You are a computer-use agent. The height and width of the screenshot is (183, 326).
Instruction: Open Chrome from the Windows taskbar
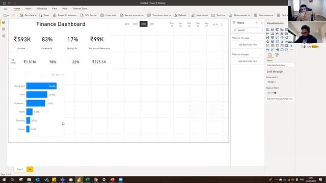click(96, 179)
